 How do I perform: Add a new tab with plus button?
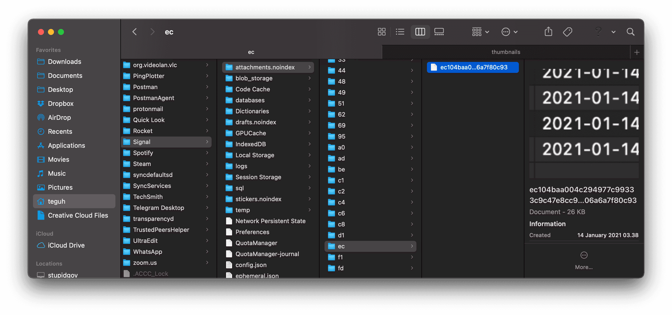637,52
